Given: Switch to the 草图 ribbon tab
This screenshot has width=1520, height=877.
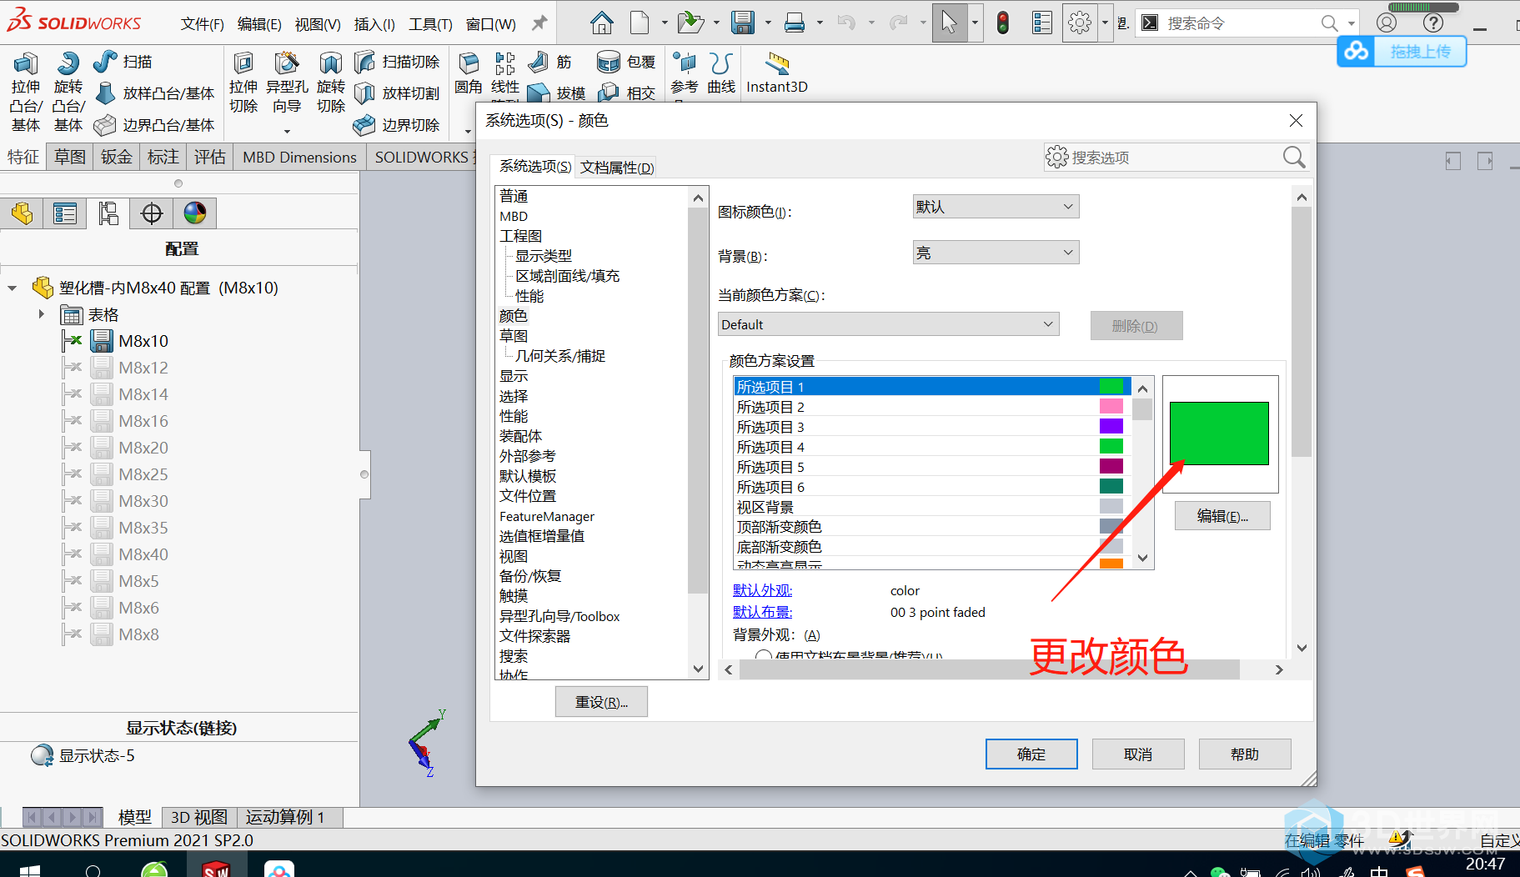Looking at the screenshot, I should [x=70, y=157].
